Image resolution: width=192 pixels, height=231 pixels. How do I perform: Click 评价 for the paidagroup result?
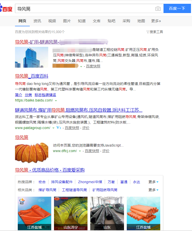pos(86,128)
